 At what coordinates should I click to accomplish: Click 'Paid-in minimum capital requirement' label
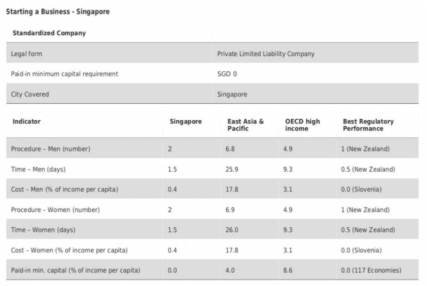(x=65, y=74)
